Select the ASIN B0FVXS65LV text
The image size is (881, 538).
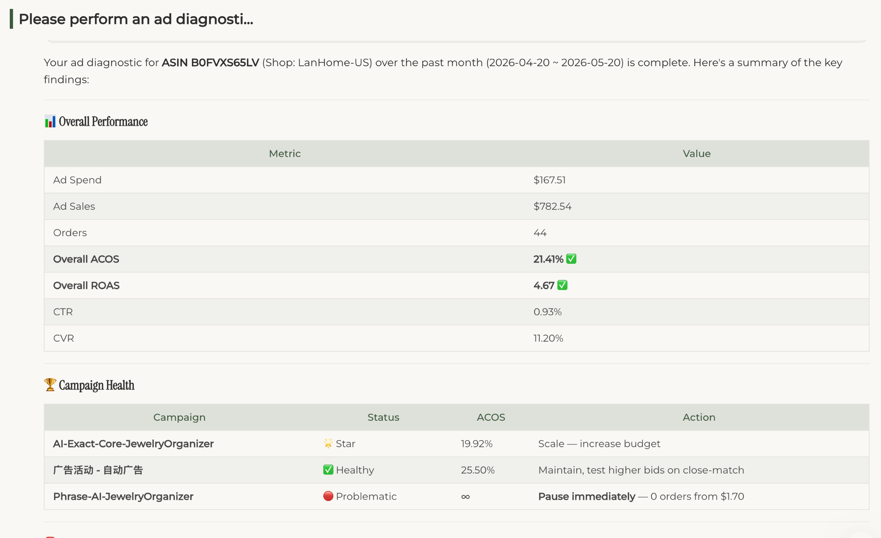tap(210, 63)
